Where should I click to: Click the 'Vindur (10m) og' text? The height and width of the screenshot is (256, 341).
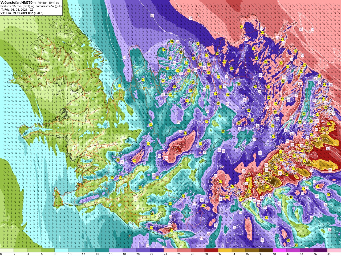click(49, 2)
